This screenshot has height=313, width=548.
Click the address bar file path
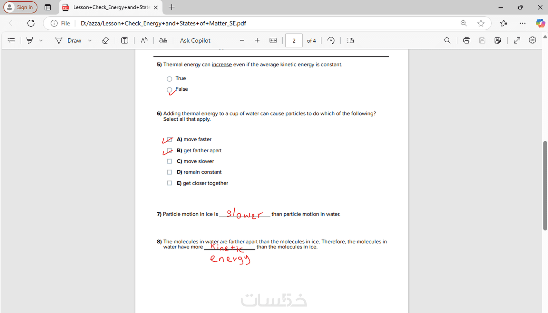[x=163, y=23]
